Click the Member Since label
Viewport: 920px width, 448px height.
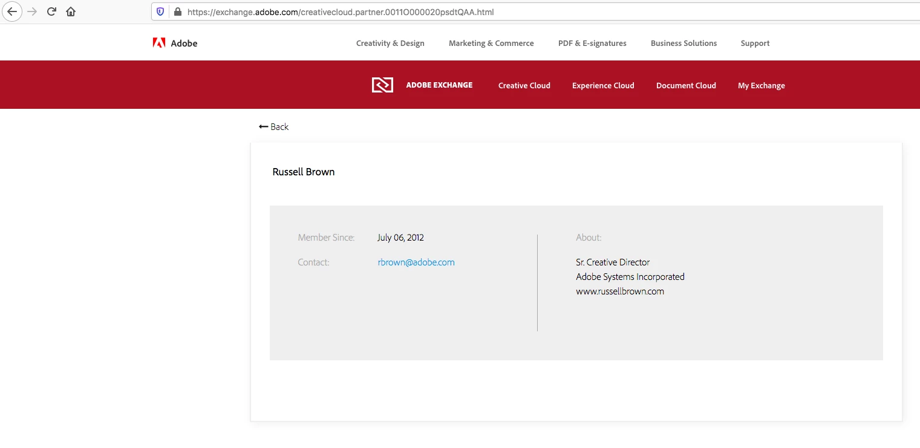(326, 238)
